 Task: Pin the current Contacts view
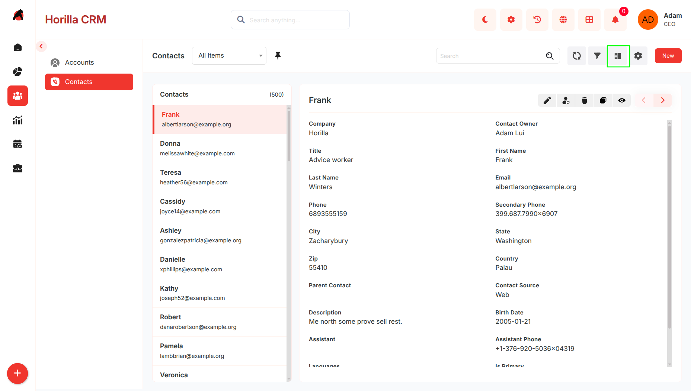278,56
